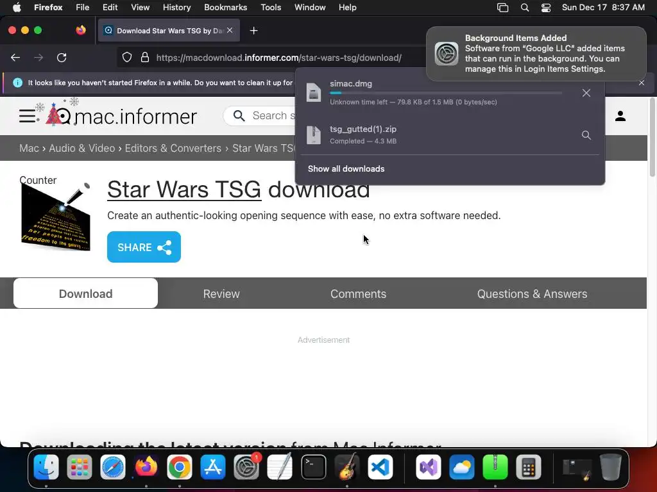The image size is (657, 492).
Task: Switch to Questions & Answers tab
Action: 532,293
